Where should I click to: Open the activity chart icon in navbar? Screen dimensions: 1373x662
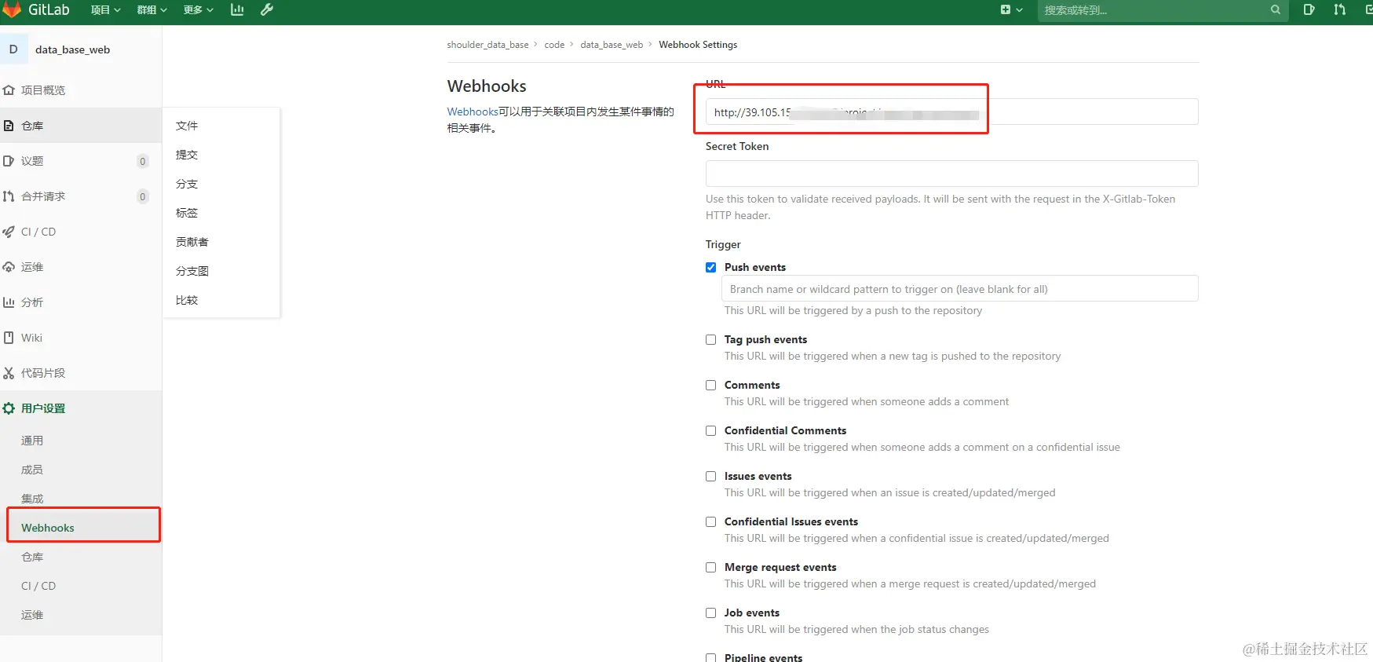[x=237, y=10]
